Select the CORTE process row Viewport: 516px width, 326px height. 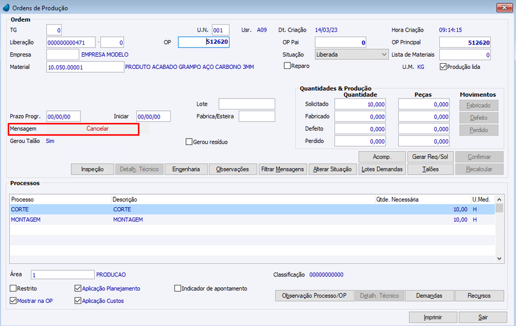coord(252,209)
